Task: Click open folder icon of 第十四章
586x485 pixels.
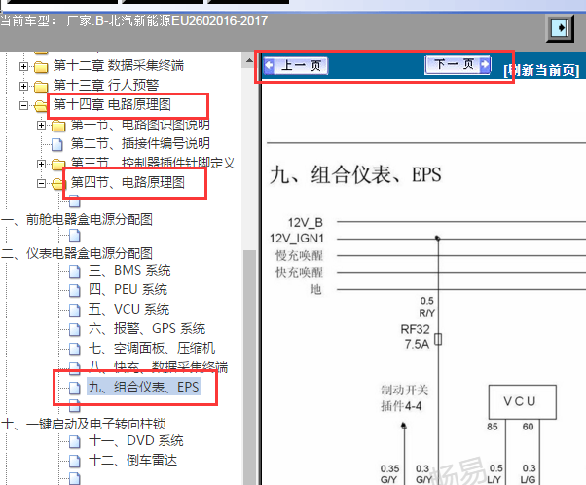Action: 40,106
